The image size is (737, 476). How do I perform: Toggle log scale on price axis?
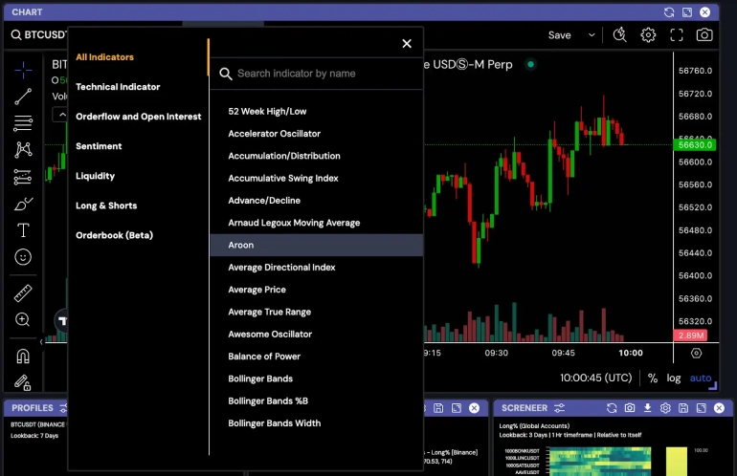coord(674,378)
